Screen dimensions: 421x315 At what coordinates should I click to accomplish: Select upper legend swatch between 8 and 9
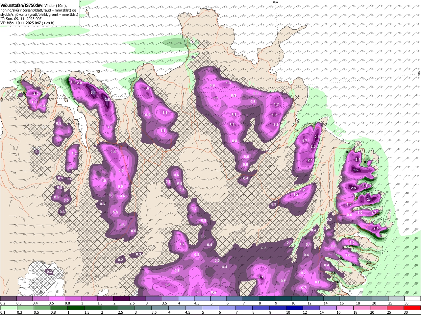click(267, 298)
